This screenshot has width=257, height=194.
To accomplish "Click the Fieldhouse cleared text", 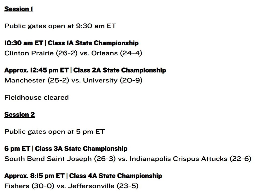I will 36,97.
